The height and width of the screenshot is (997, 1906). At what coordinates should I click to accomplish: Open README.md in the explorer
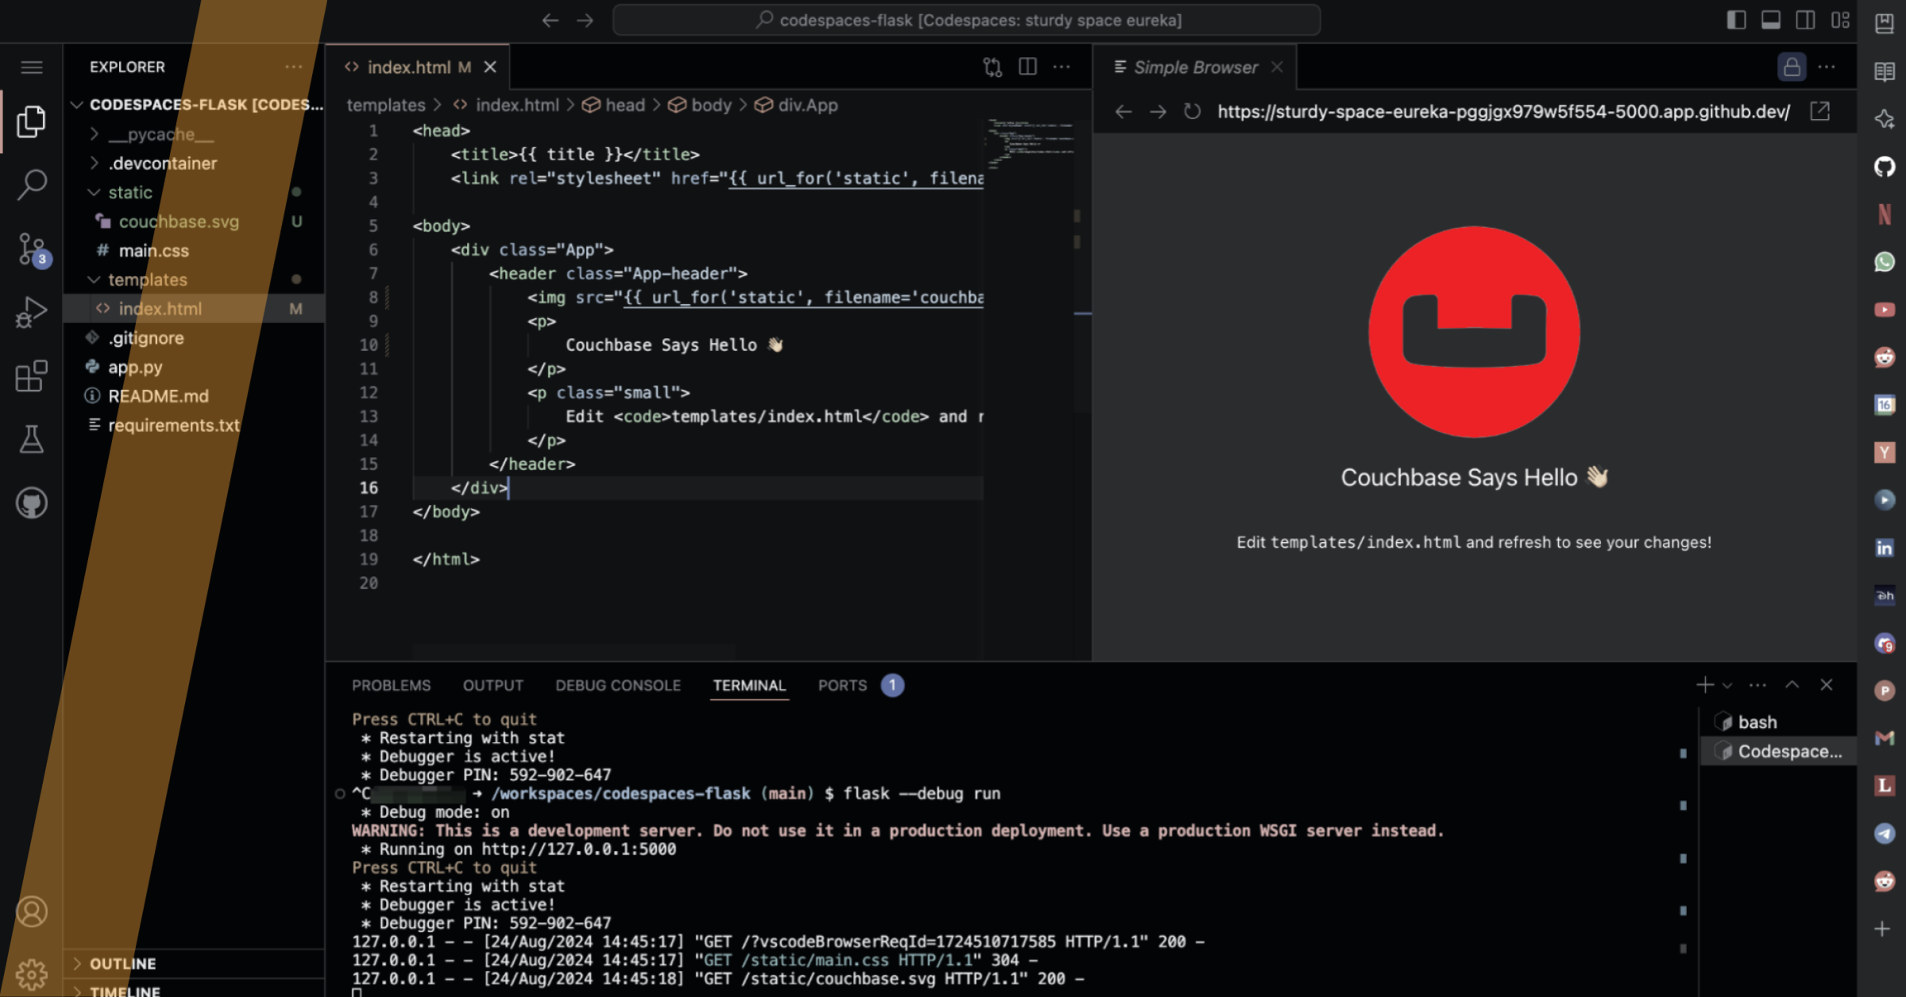[x=194, y=396]
